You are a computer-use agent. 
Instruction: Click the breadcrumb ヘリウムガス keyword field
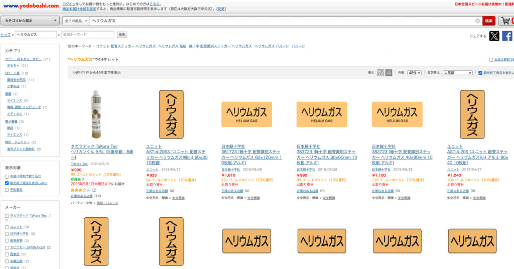point(36,35)
